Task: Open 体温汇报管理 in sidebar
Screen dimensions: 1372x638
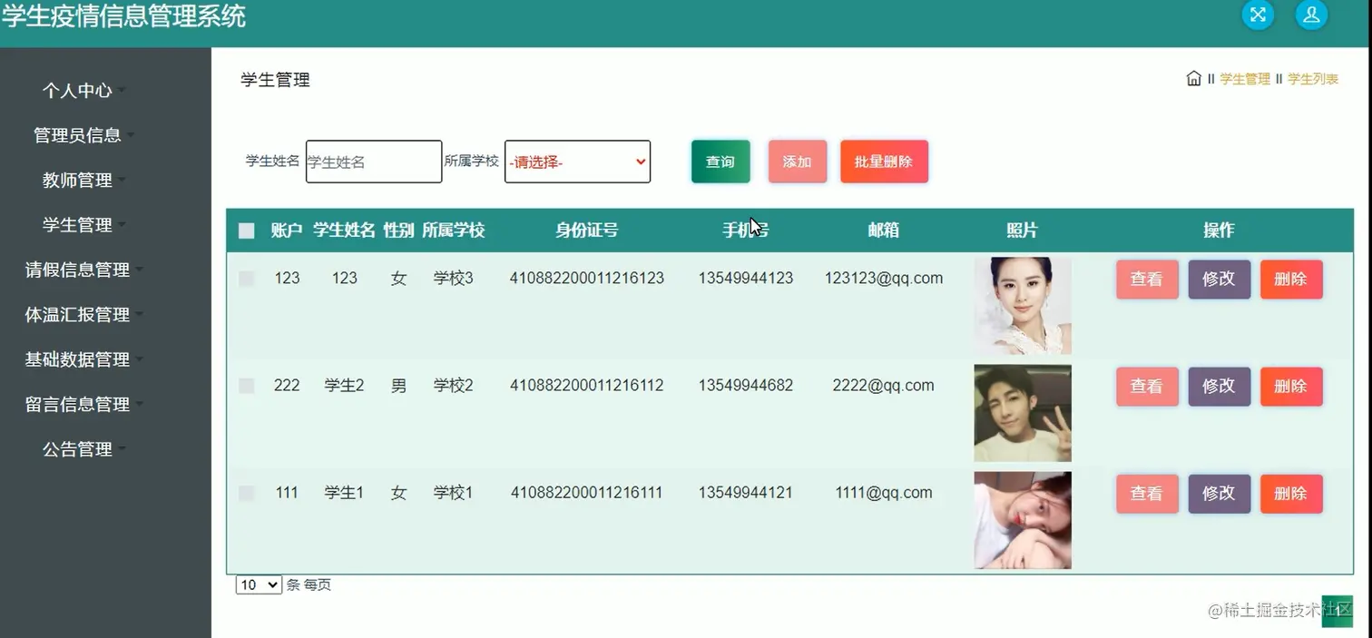Action: tap(77, 314)
